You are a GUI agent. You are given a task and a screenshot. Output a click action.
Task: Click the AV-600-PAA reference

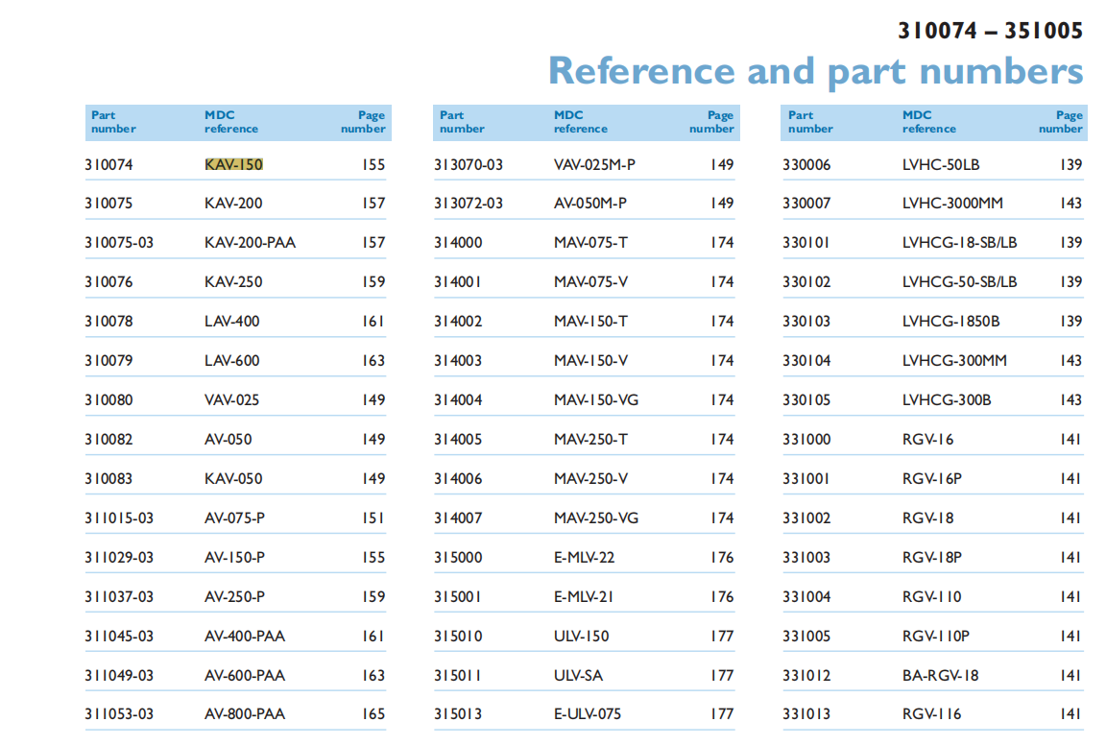245,676
